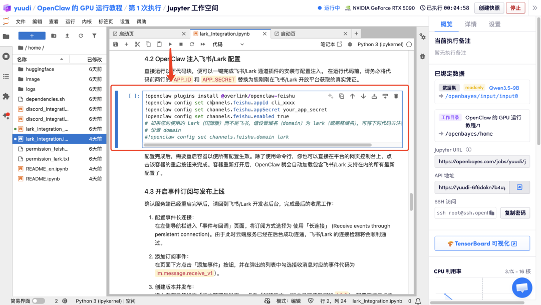This screenshot has width=541, height=305.
Task: Toggle the 简易界面 simple interface switch
Action: (x=38, y=301)
